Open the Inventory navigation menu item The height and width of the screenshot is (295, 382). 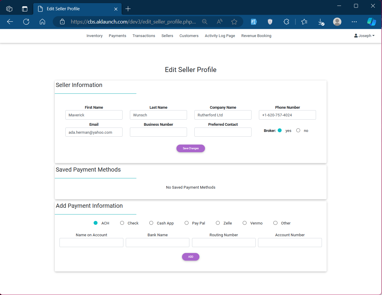(95, 36)
